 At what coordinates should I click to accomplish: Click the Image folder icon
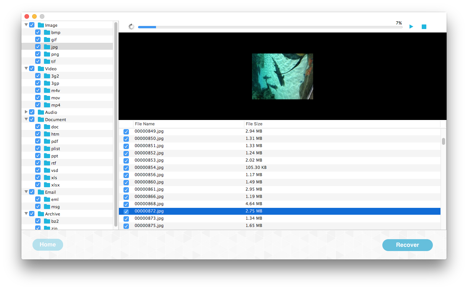point(41,25)
